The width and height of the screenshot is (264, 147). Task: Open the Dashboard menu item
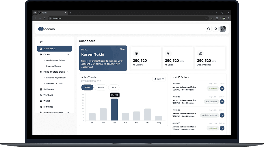point(54,49)
